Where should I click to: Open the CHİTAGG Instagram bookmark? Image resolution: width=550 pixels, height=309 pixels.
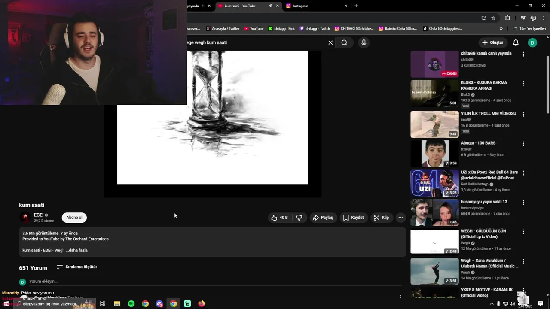354,29
